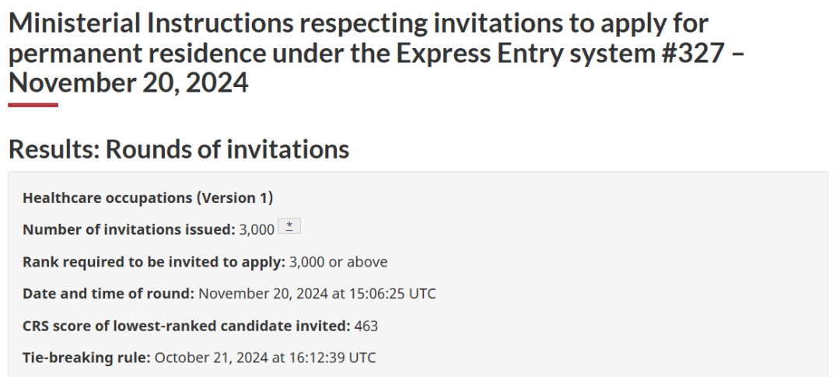Click the 'CRS score of lowest-ranked candidate invited:' label
This screenshot has width=840, height=377.
tap(187, 326)
